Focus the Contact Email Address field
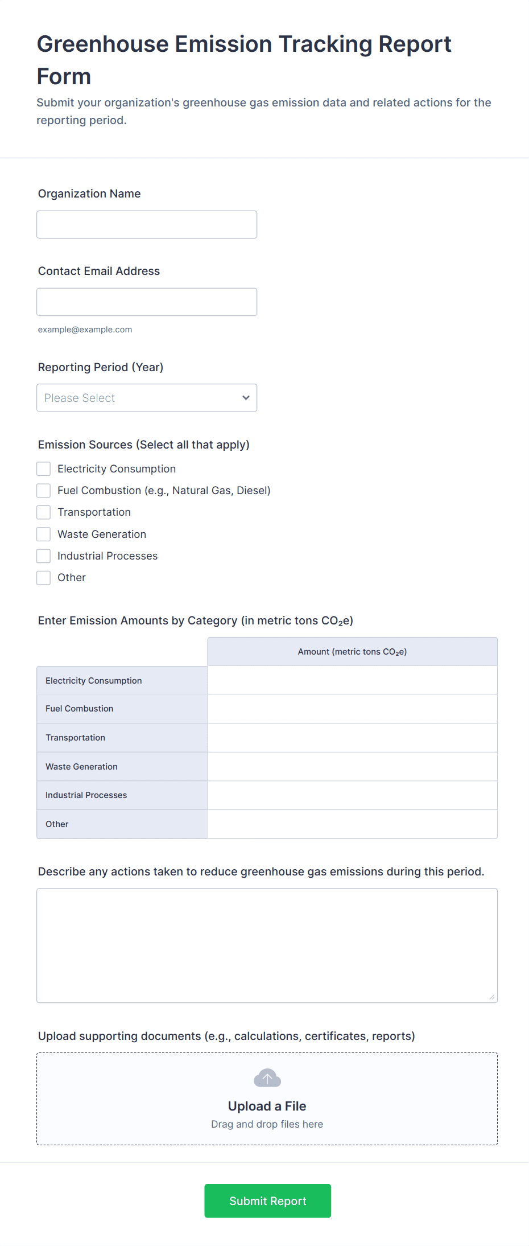This screenshot has width=529, height=1246. [146, 302]
